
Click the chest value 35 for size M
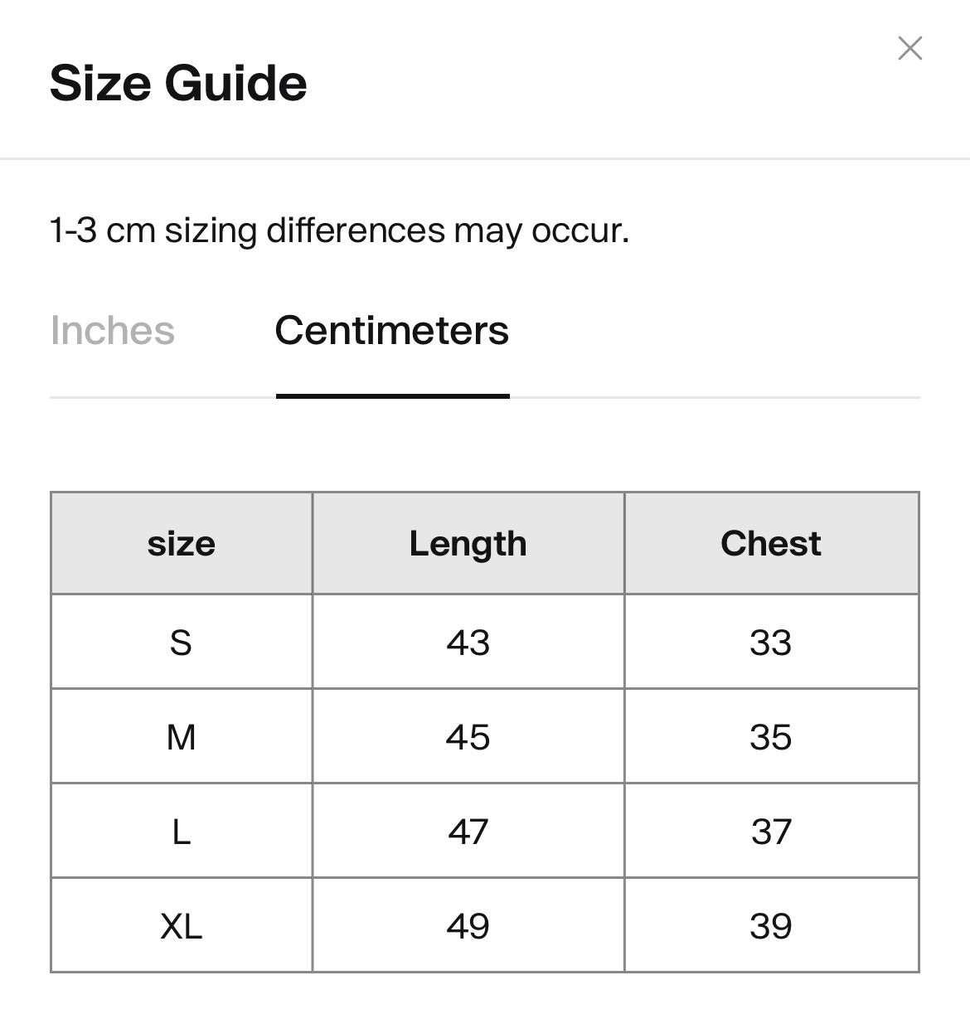(x=771, y=735)
